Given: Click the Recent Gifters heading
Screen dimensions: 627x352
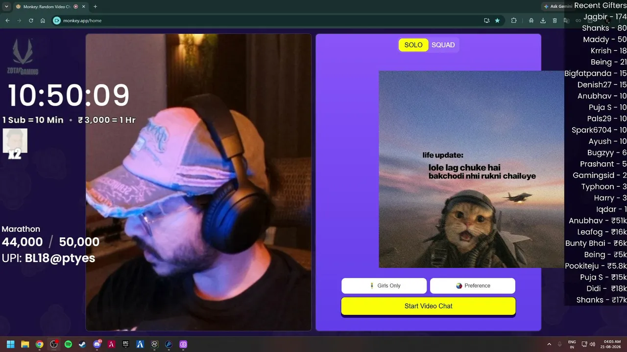Looking at the screenshot, I should 600,5.
